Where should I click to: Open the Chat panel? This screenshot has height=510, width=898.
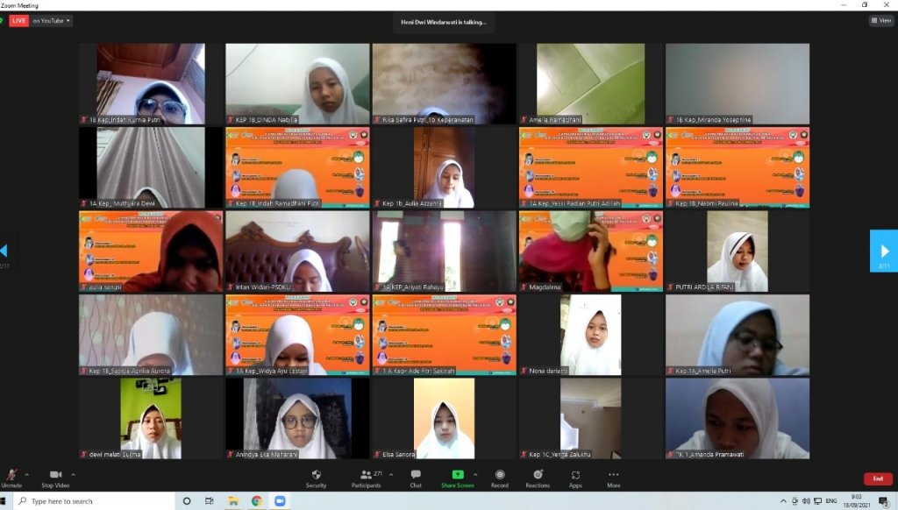point(416,477)
